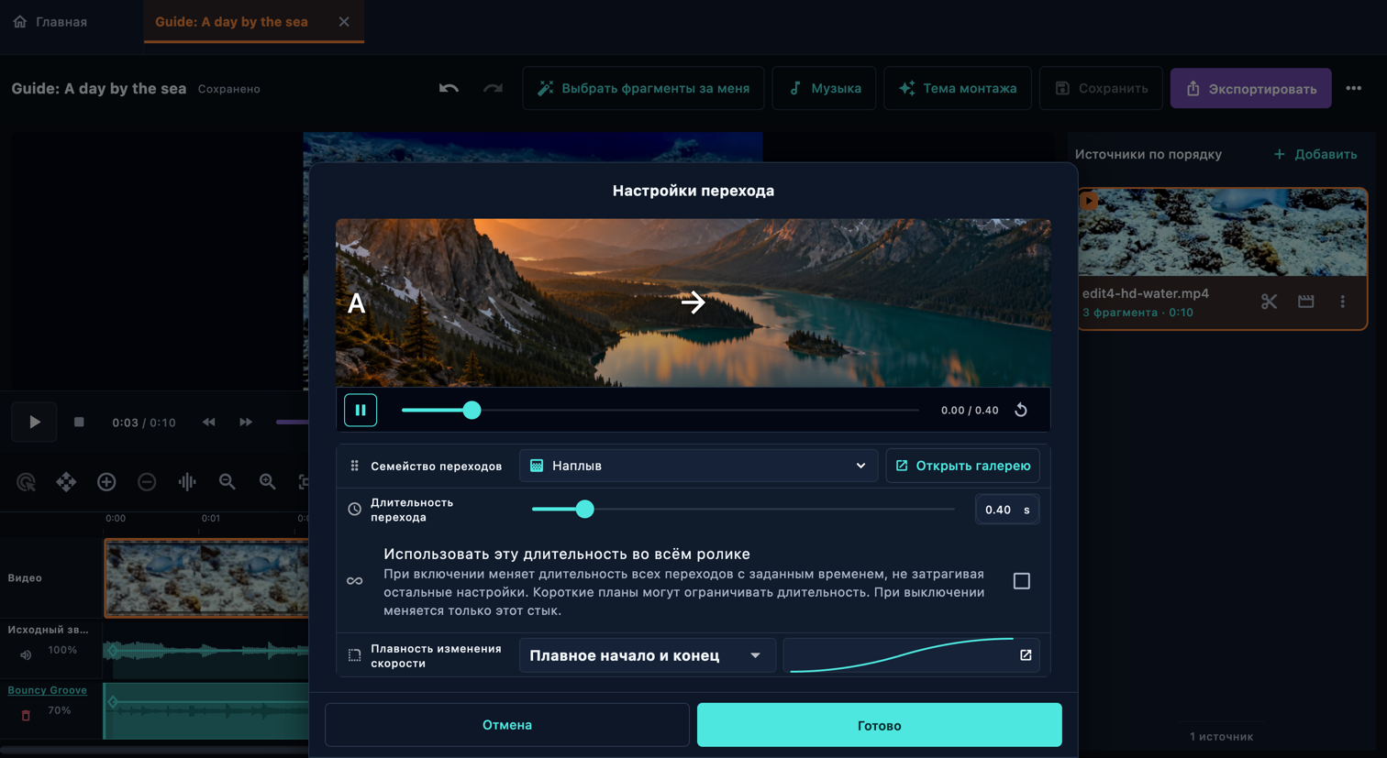Play the main timeline with the play button
Image resolution: width=1387 pixels, height=758 pixels.
click(34, 423)
